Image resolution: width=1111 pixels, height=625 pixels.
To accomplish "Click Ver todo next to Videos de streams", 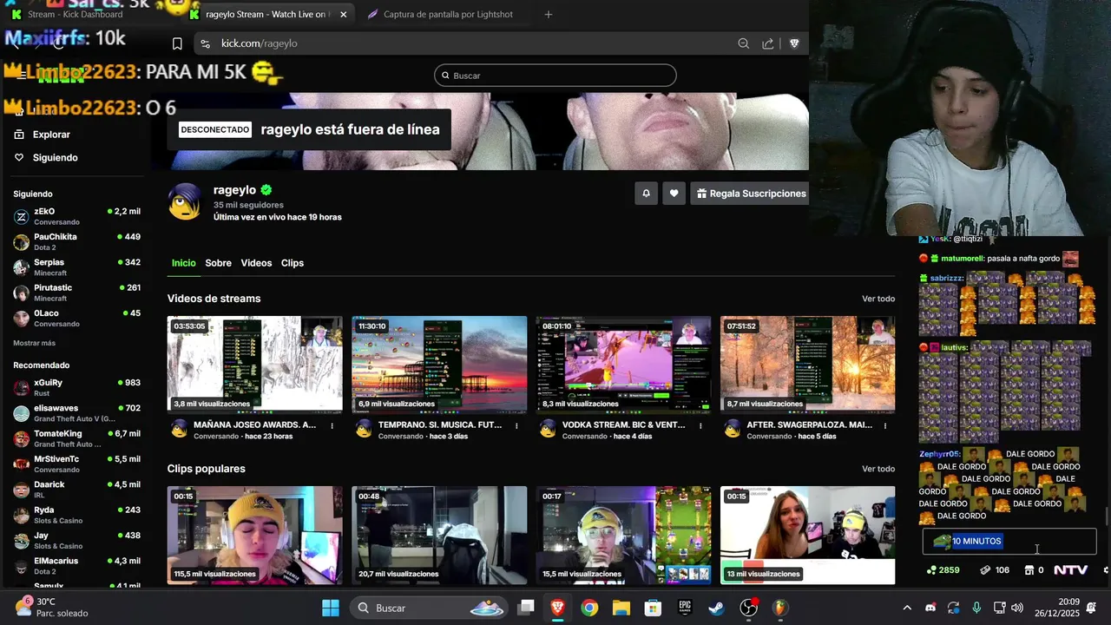I will (878, 299).
